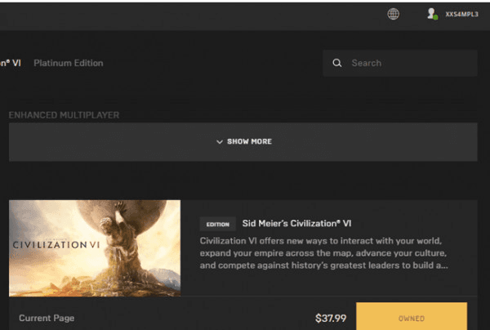Screen dimensions: 490x330
Task: Click the ENHANCED MULTIPLAYER heading
Action: point(64,115)
